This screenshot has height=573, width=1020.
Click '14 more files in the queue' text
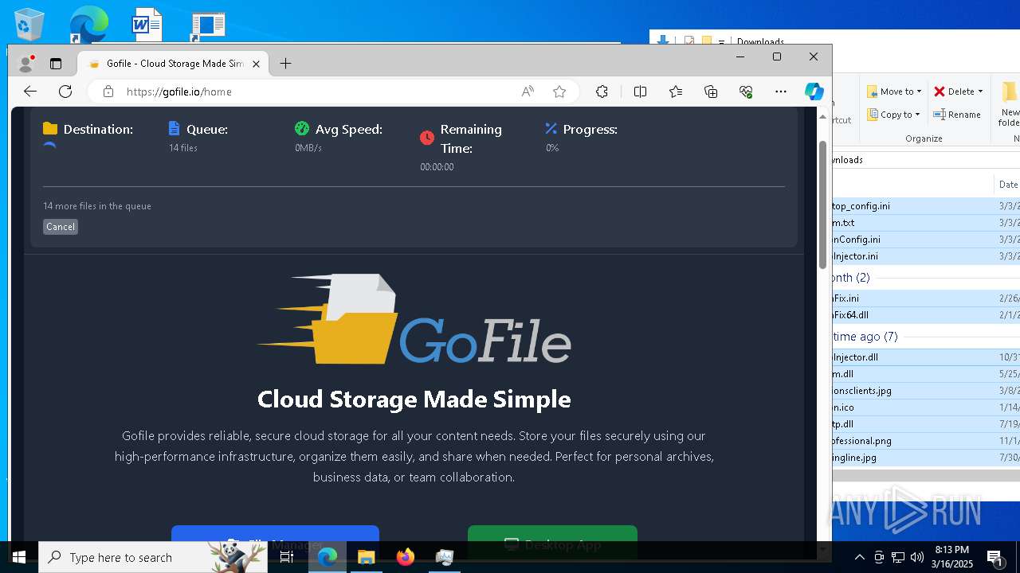click(97, 206)
